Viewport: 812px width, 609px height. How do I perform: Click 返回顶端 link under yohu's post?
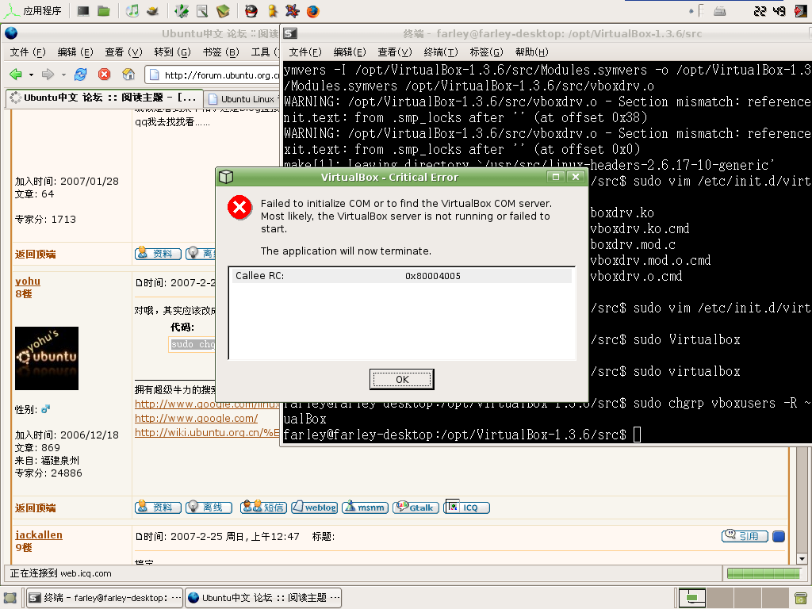click(x=35, y=508)
